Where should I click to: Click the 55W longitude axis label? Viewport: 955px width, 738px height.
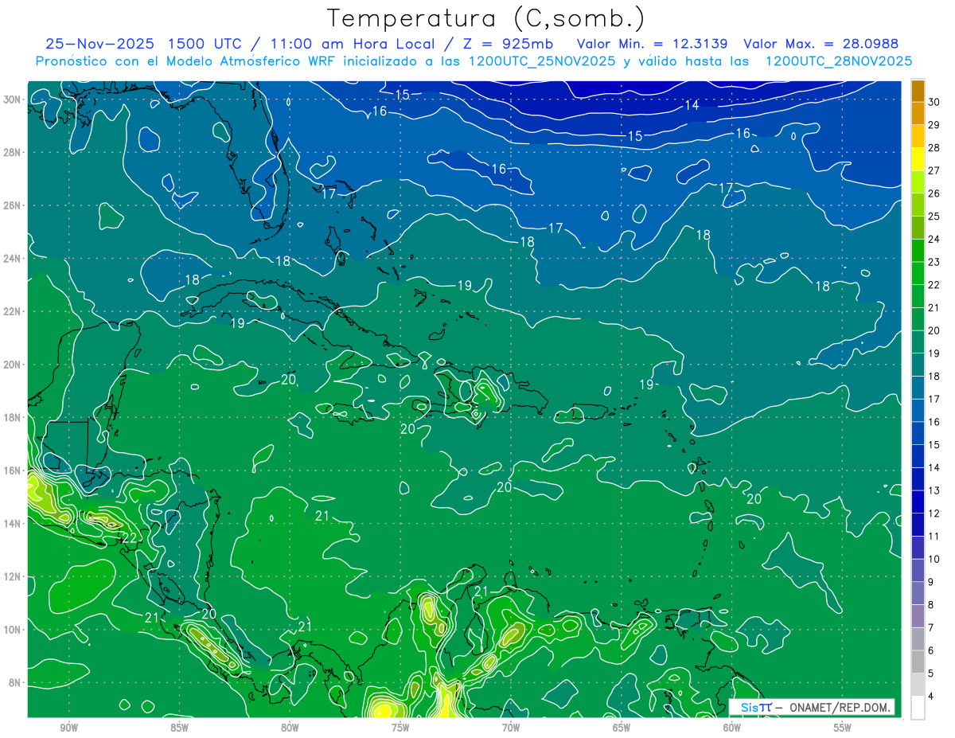843,728
